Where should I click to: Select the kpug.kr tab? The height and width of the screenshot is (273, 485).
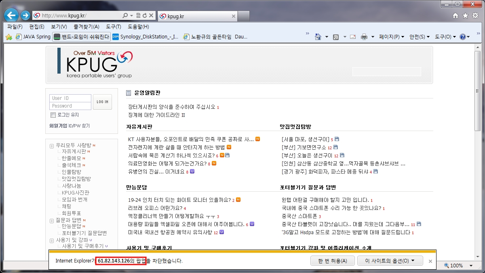197,16
